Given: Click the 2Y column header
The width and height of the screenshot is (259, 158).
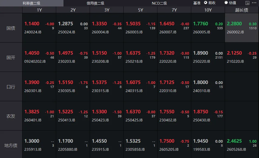Looking at the screenshot, I should (73, 10).
